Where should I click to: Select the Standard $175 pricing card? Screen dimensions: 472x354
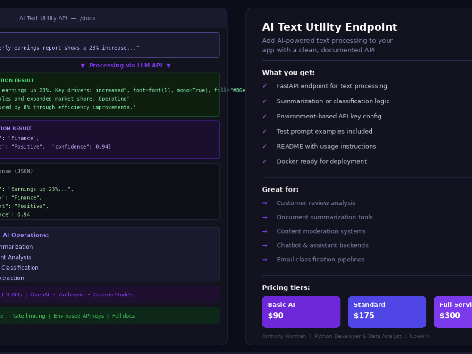click(387, 312)
